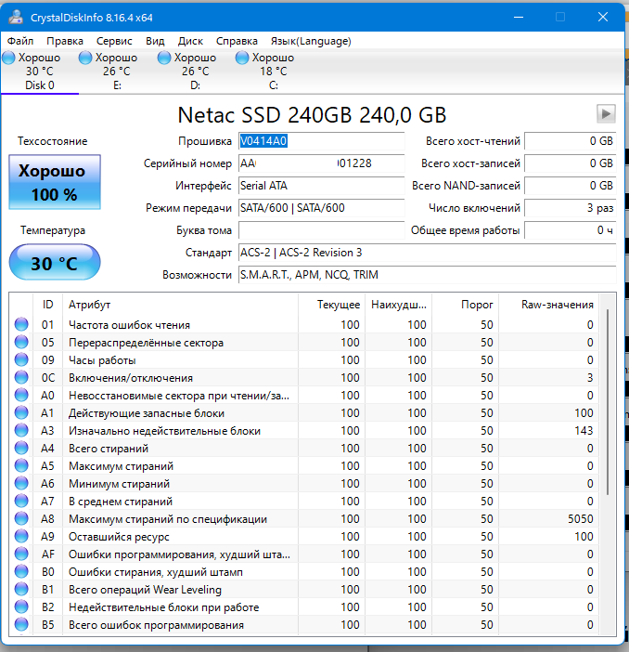Click the status orb for attribute A6

coord(21,484)
